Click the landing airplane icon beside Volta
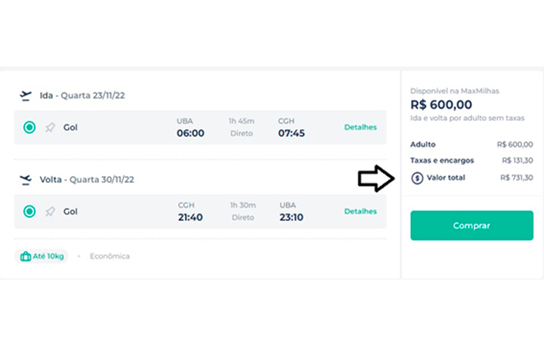Screen dimensions: 544x340 (26, 180)
